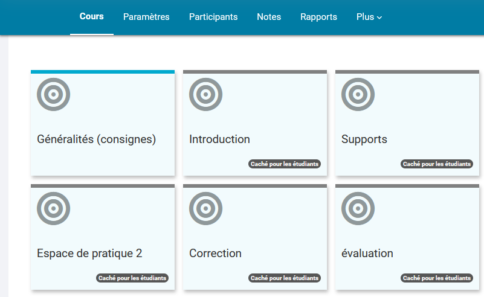Open the Espace de pratique 2 title

[x=89, y=254]
